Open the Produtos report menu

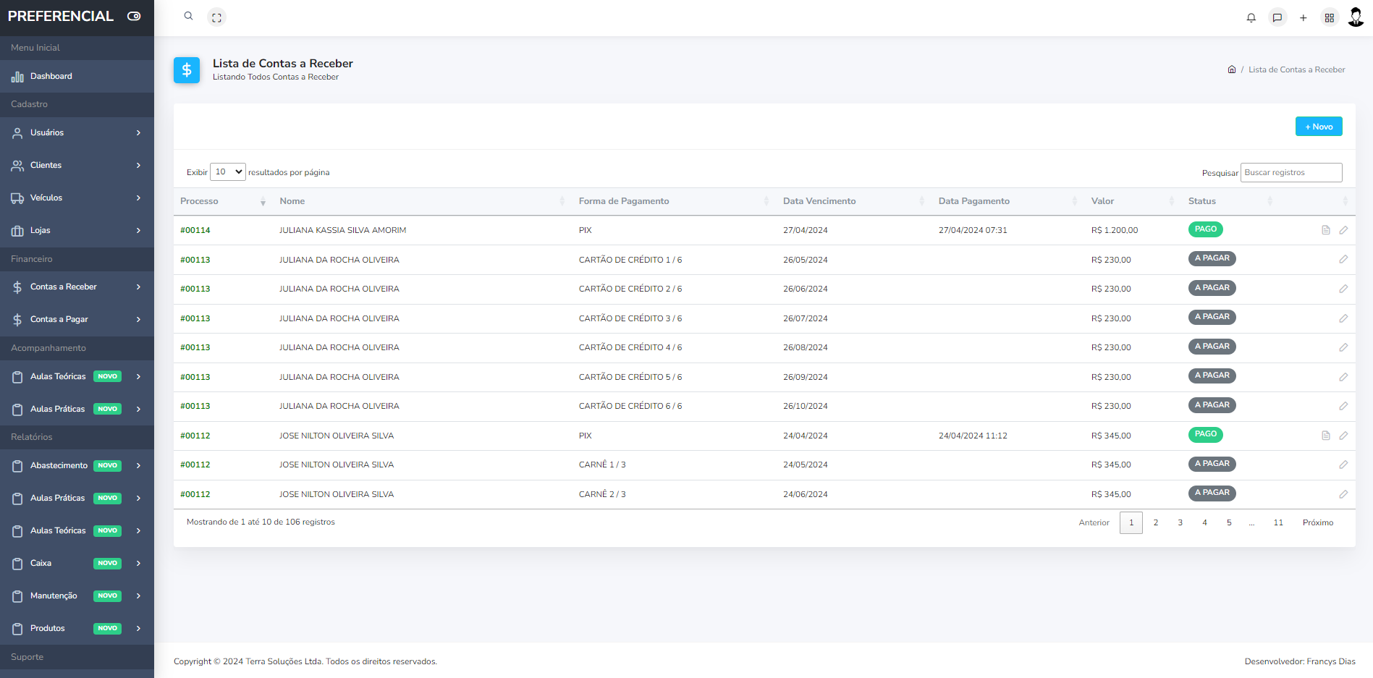77,629
